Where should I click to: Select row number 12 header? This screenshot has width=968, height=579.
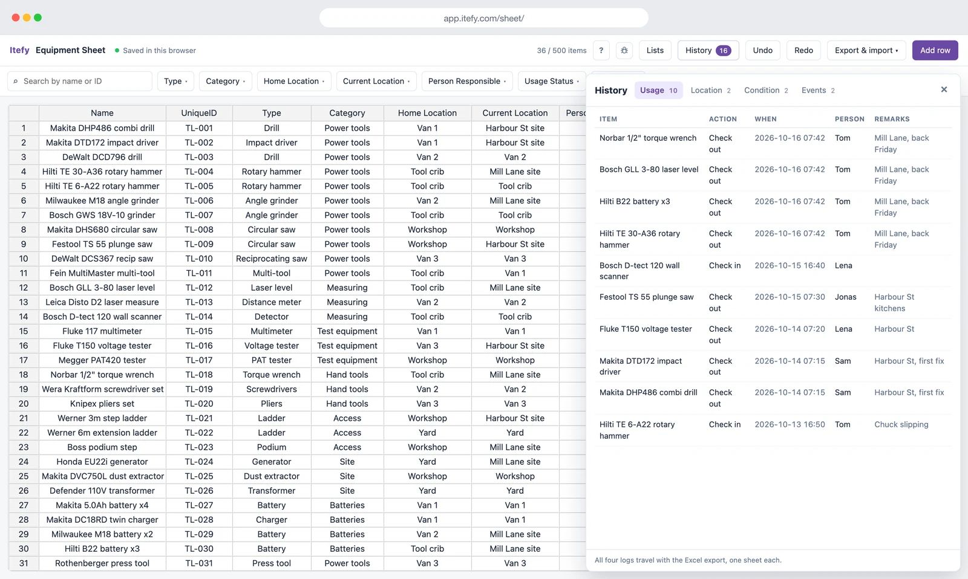[x=24, y=288]
